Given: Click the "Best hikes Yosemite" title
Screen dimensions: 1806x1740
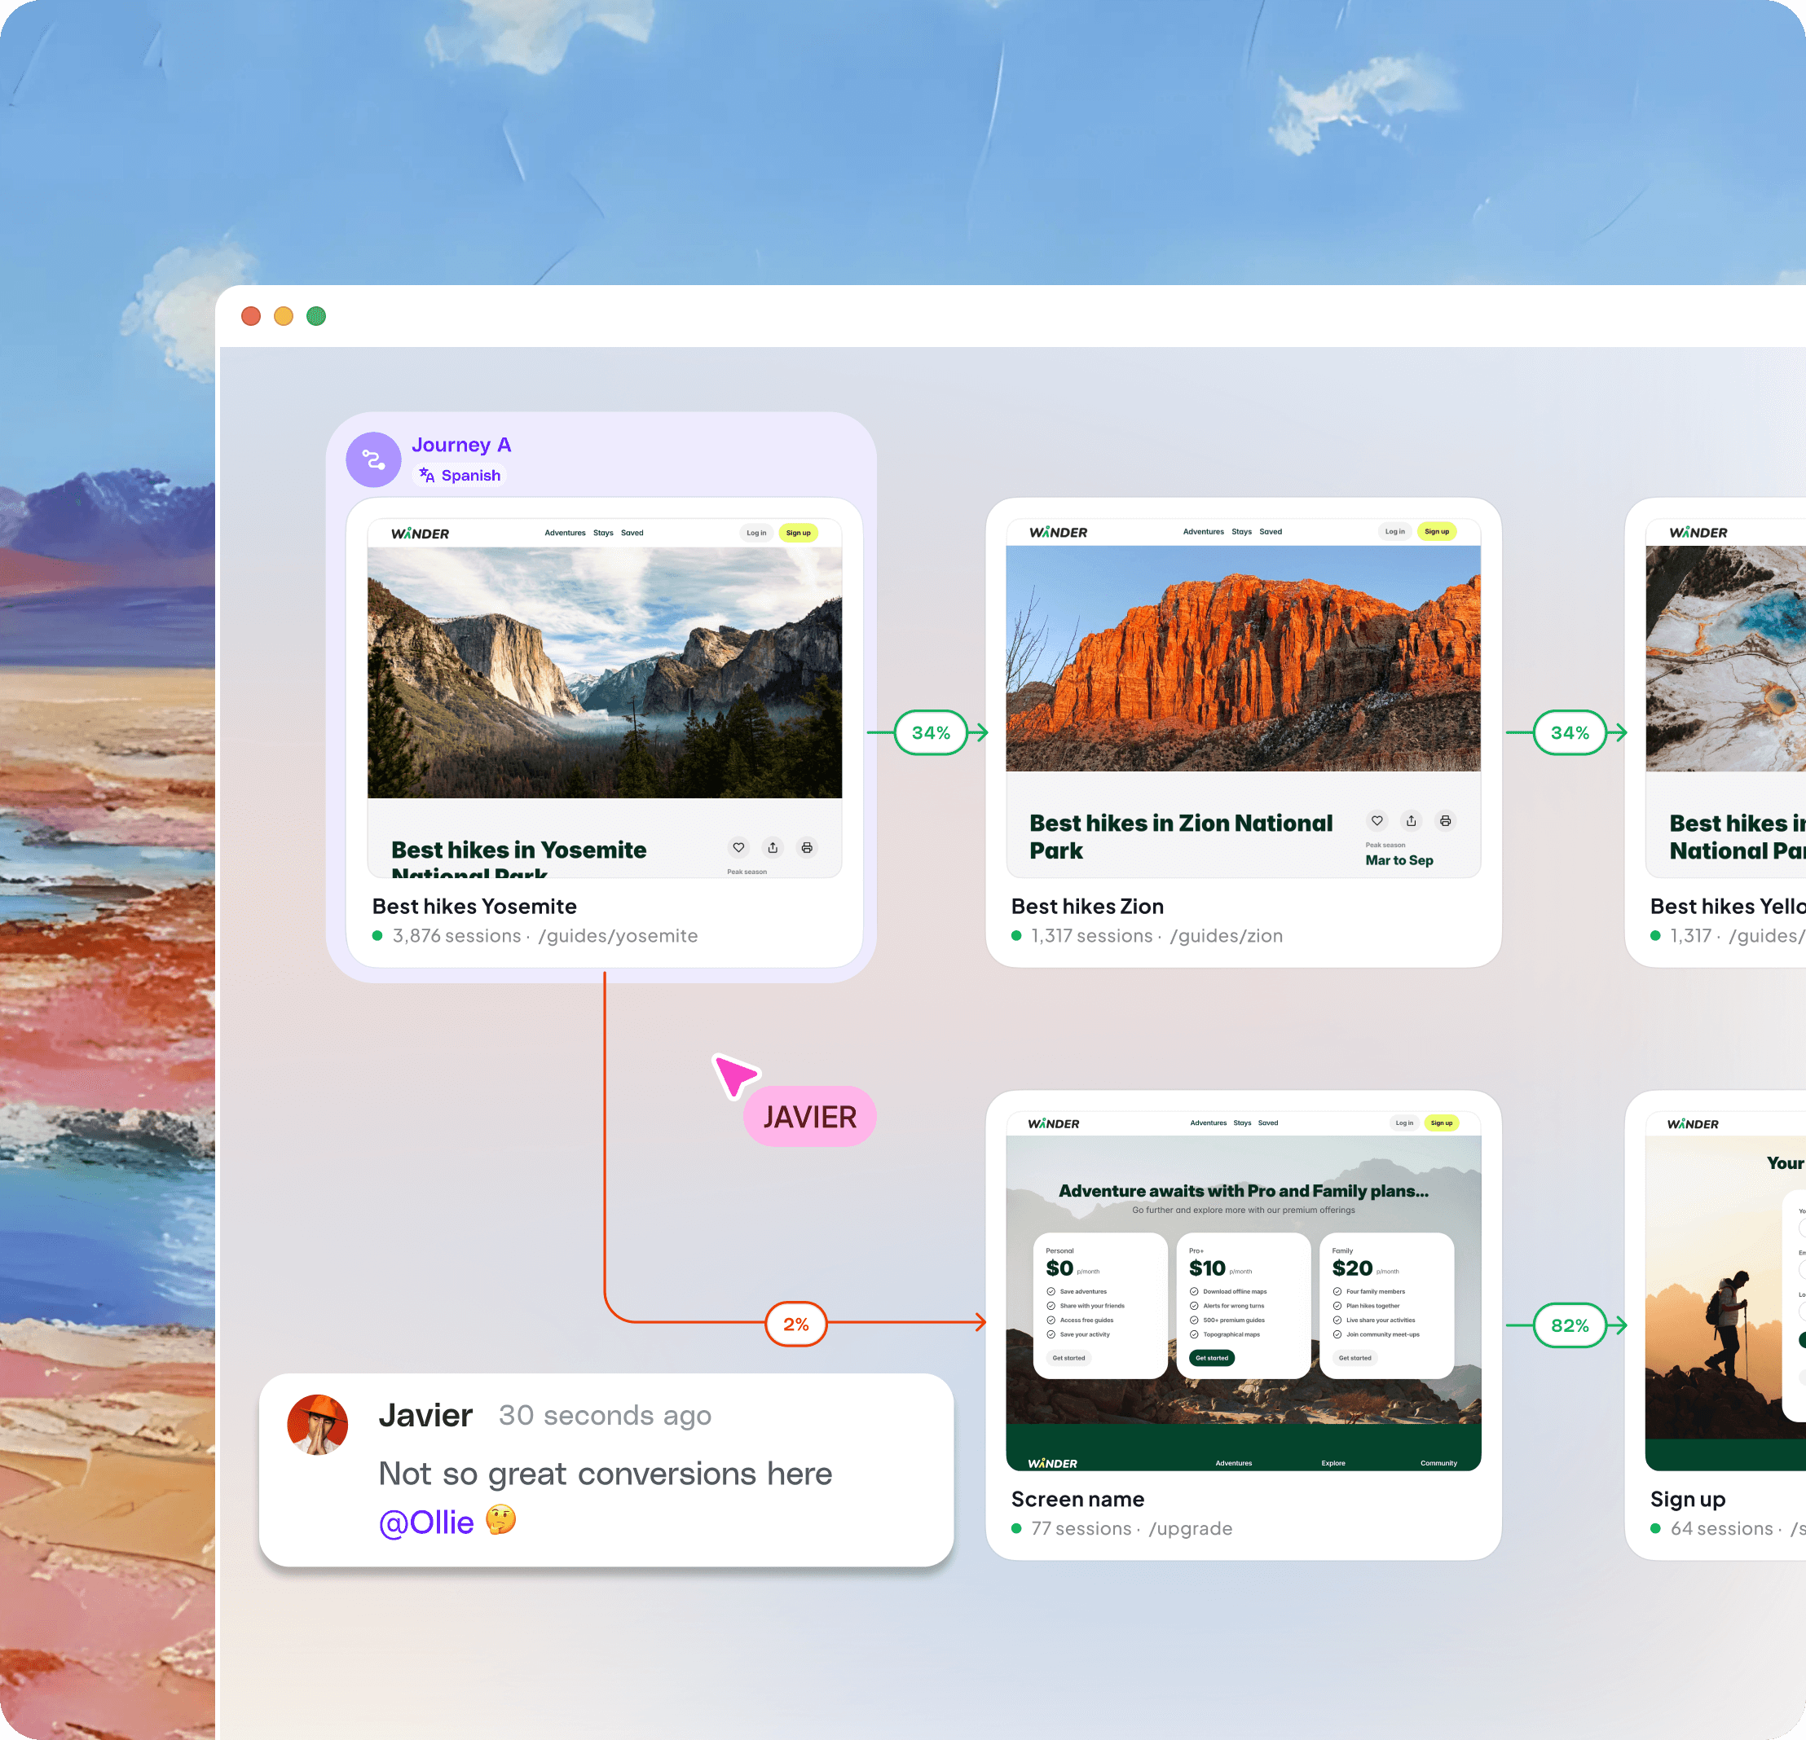Looking at the screenshot, I should tap(474, 907).
